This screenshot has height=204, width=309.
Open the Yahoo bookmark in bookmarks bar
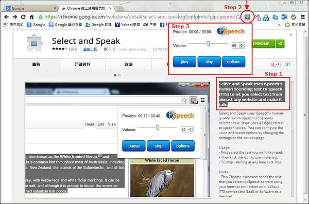tap(128, 25)
